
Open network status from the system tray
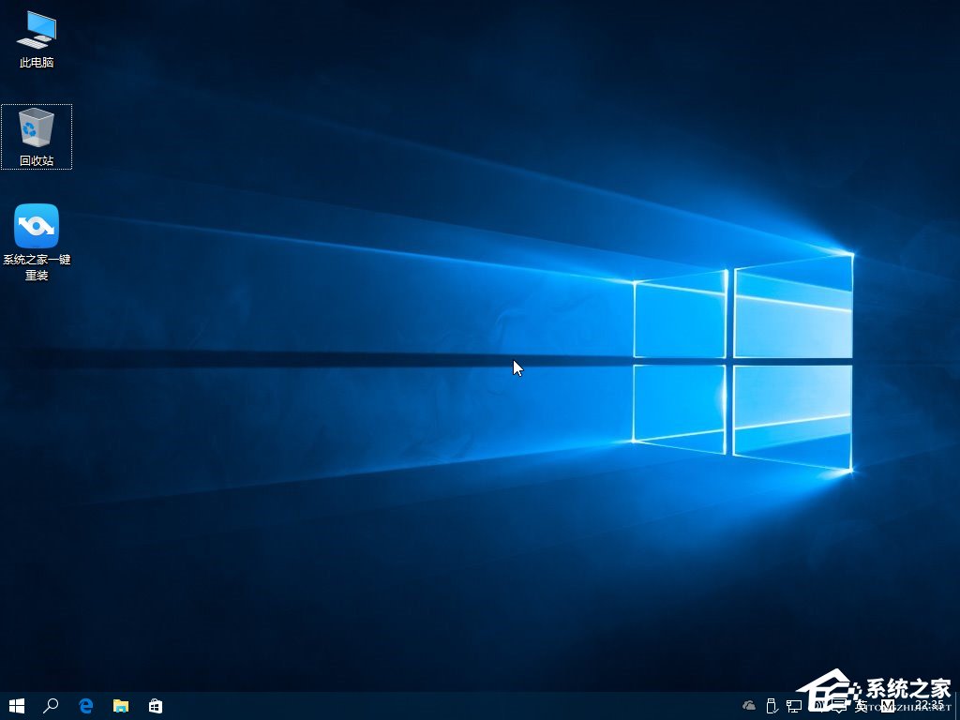pyautogui.click(x=794, y=705)
